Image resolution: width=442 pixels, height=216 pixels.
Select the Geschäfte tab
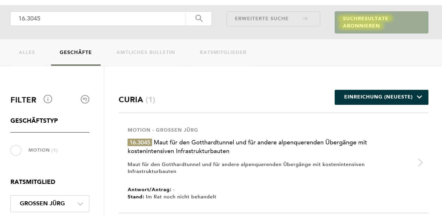click(x=76, y=52)
